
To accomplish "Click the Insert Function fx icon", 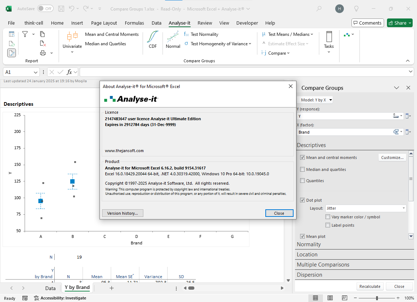I will click(x=69, y=72).
